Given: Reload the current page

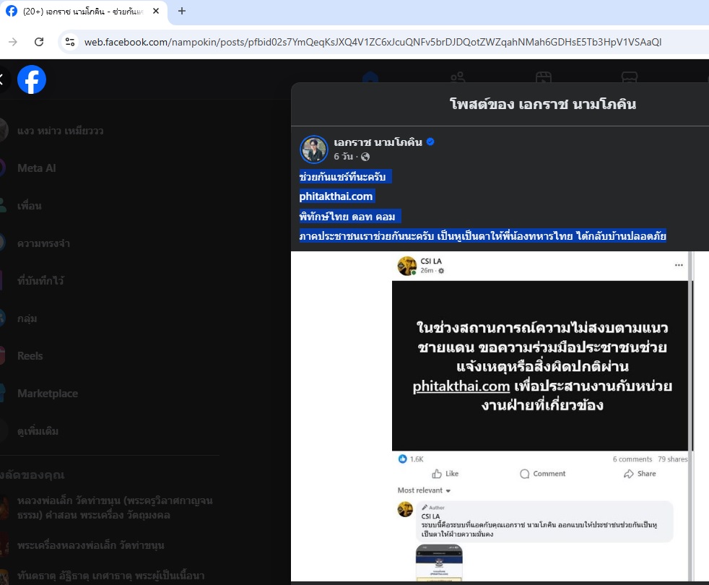Looking at the screenshot, I should pyautogui.click(x=39, y=42).
